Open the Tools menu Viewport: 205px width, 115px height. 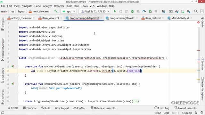pos(84,6)
